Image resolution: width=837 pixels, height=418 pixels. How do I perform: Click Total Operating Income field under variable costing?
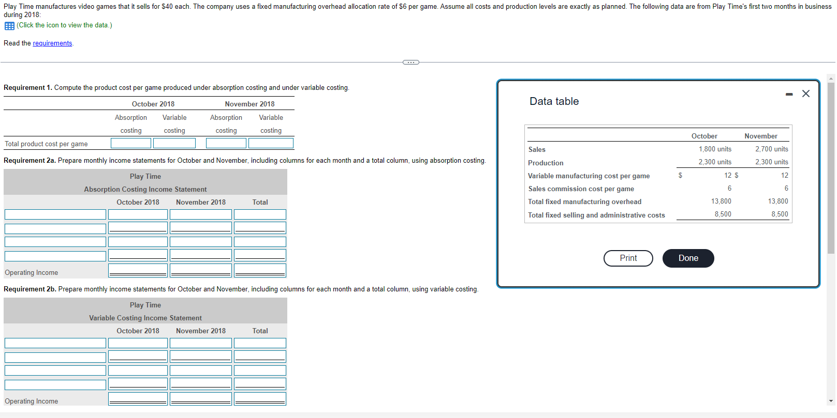click(x=260, y=399)
